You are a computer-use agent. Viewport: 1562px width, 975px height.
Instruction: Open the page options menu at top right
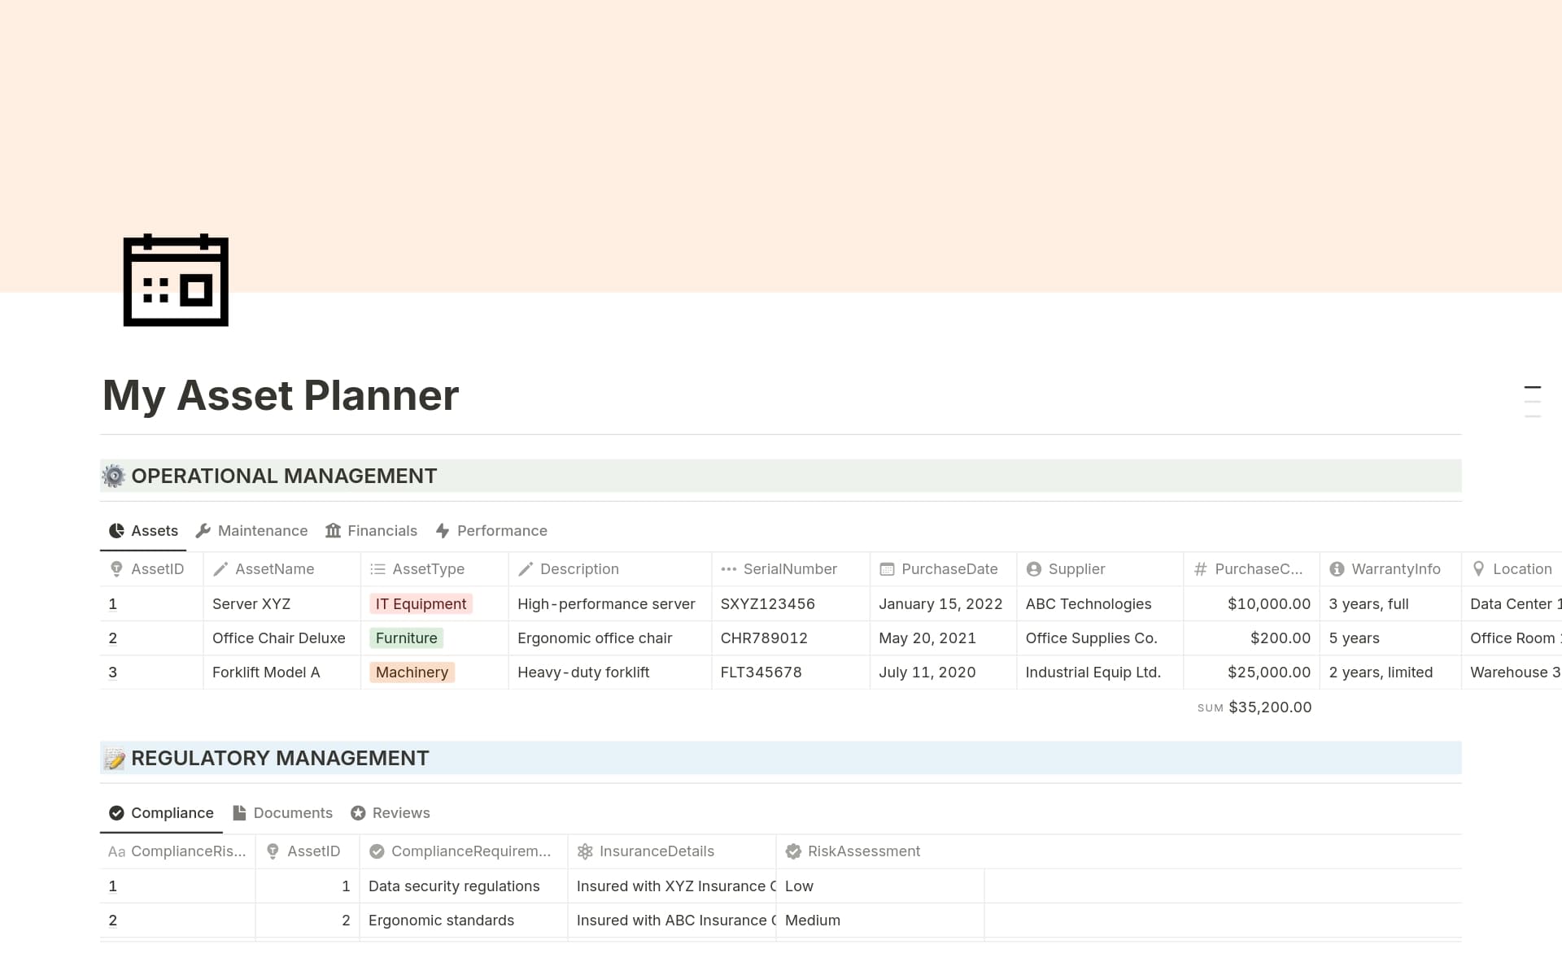tap(1533, 398)
